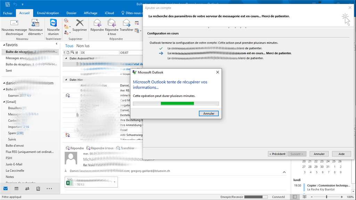Switch to the iCloud tab

pos(109,13)
